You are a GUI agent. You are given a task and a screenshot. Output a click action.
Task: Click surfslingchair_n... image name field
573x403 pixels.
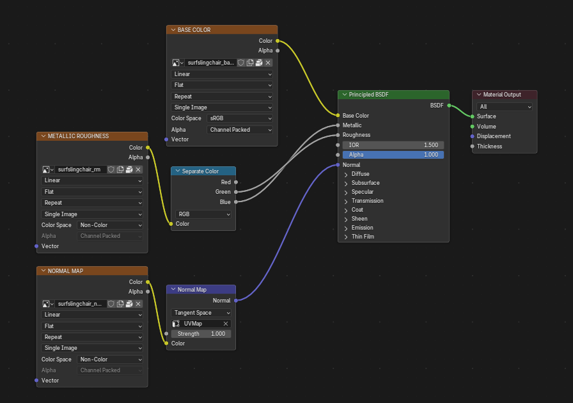(81, 304)
